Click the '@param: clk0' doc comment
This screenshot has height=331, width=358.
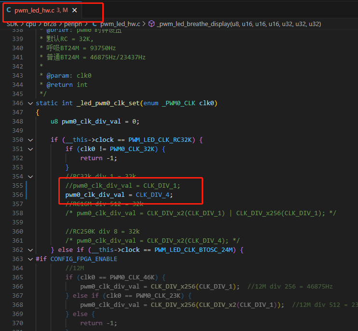coord(69,76)
